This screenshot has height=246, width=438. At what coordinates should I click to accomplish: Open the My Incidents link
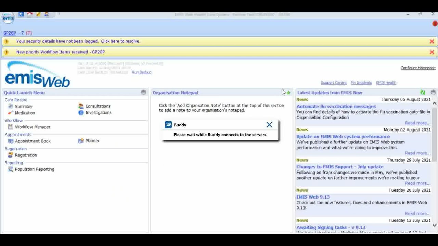(x=361, y=83)
